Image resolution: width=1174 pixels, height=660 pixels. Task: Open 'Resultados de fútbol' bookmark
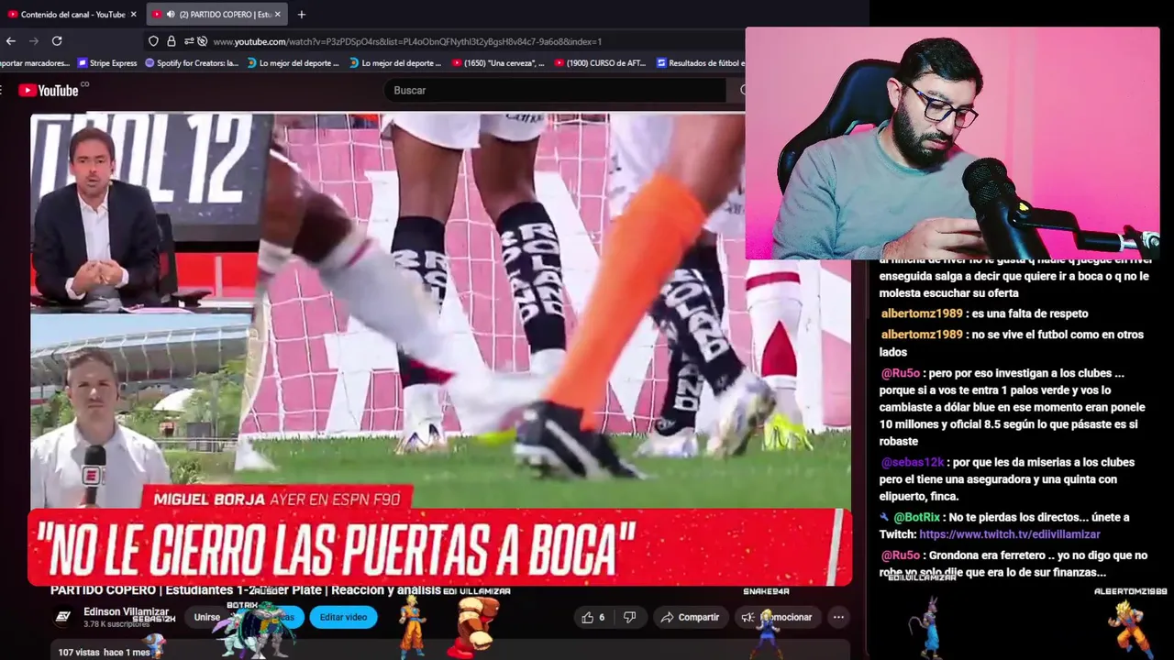[702, 63]
